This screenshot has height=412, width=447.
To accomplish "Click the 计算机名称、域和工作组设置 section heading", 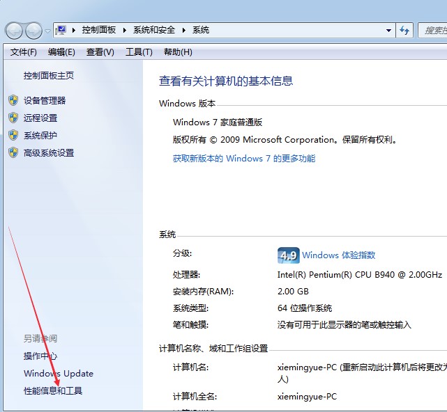I will tap(213, 348).
